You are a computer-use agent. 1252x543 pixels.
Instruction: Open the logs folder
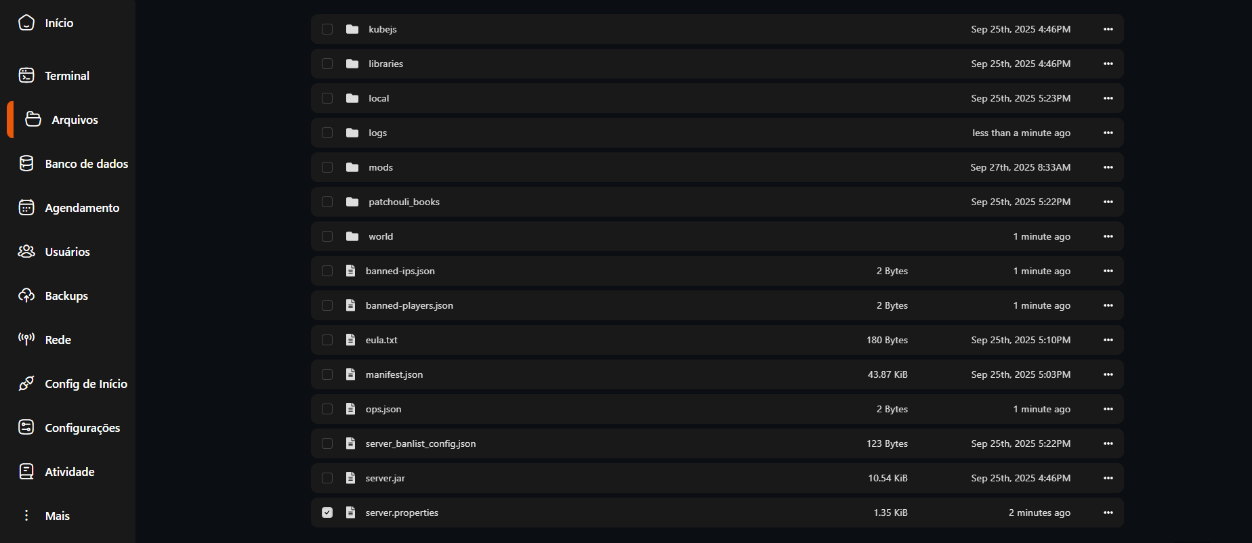pos(377,133)
